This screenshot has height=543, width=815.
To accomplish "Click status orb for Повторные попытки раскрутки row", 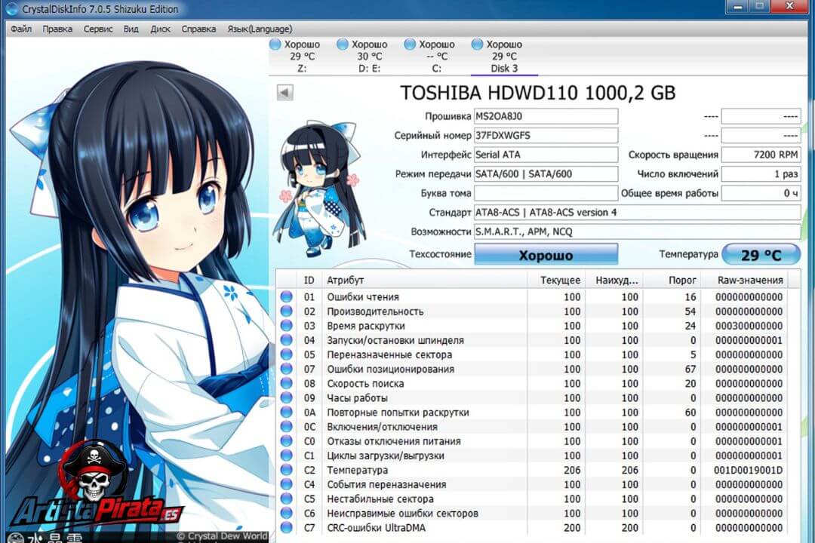I will pyautogui.click(x=287, y=412).
